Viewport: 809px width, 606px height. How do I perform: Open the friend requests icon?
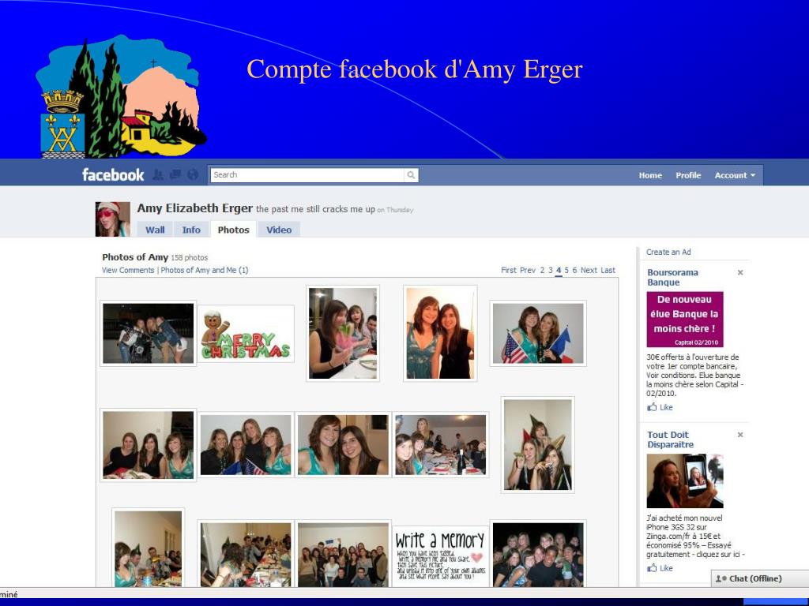click(x=158, y=175)
